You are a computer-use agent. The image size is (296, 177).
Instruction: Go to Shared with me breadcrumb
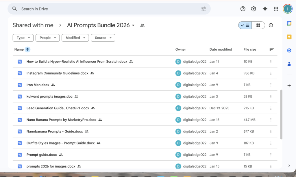click(33, 25)
